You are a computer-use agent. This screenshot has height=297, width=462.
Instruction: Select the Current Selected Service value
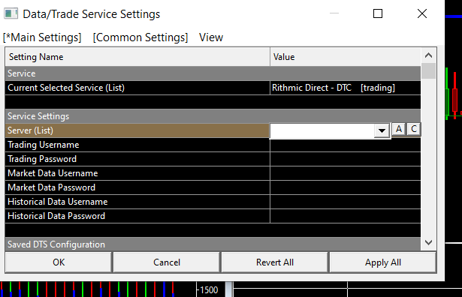[345, 88]
